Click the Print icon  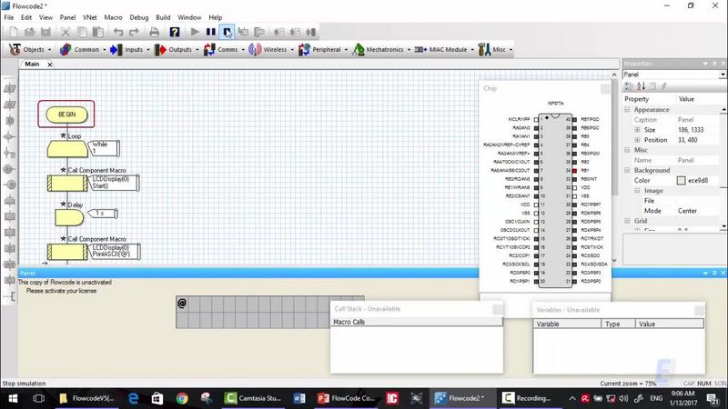tap(154, 32)
